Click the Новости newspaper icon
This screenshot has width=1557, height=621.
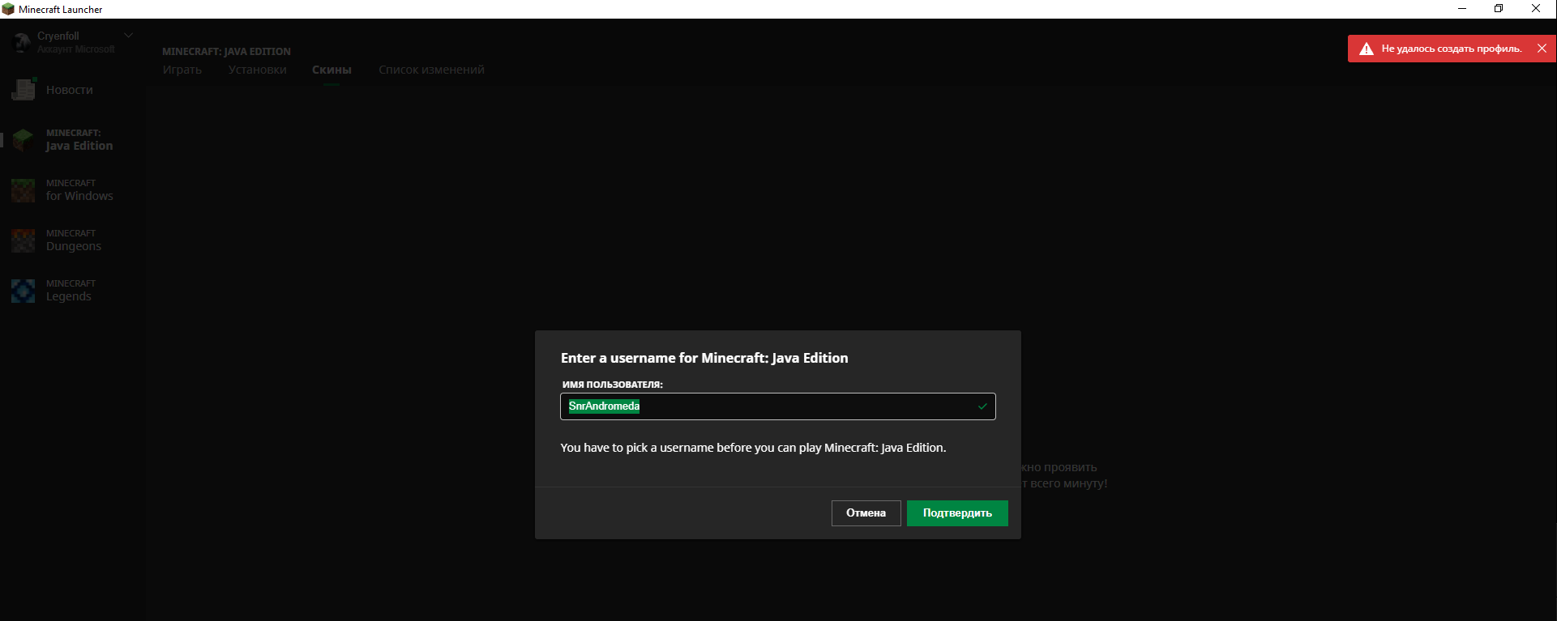(x=24, y=89)
